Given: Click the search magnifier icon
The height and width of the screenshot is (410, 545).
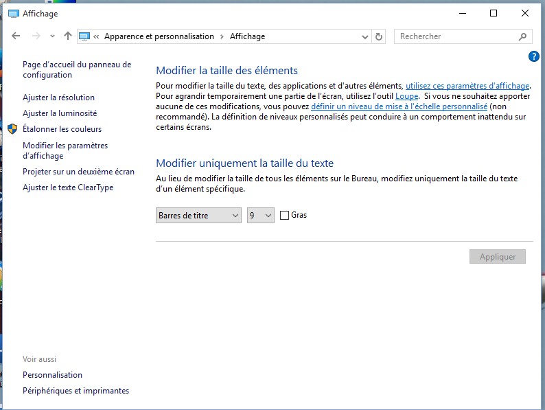Looking at the screenshot, I should click(523, 36).
